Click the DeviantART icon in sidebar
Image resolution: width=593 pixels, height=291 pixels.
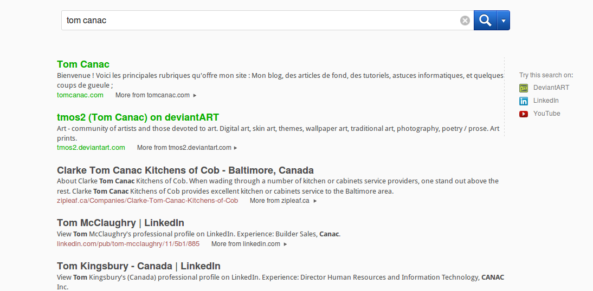pos(524,88)
